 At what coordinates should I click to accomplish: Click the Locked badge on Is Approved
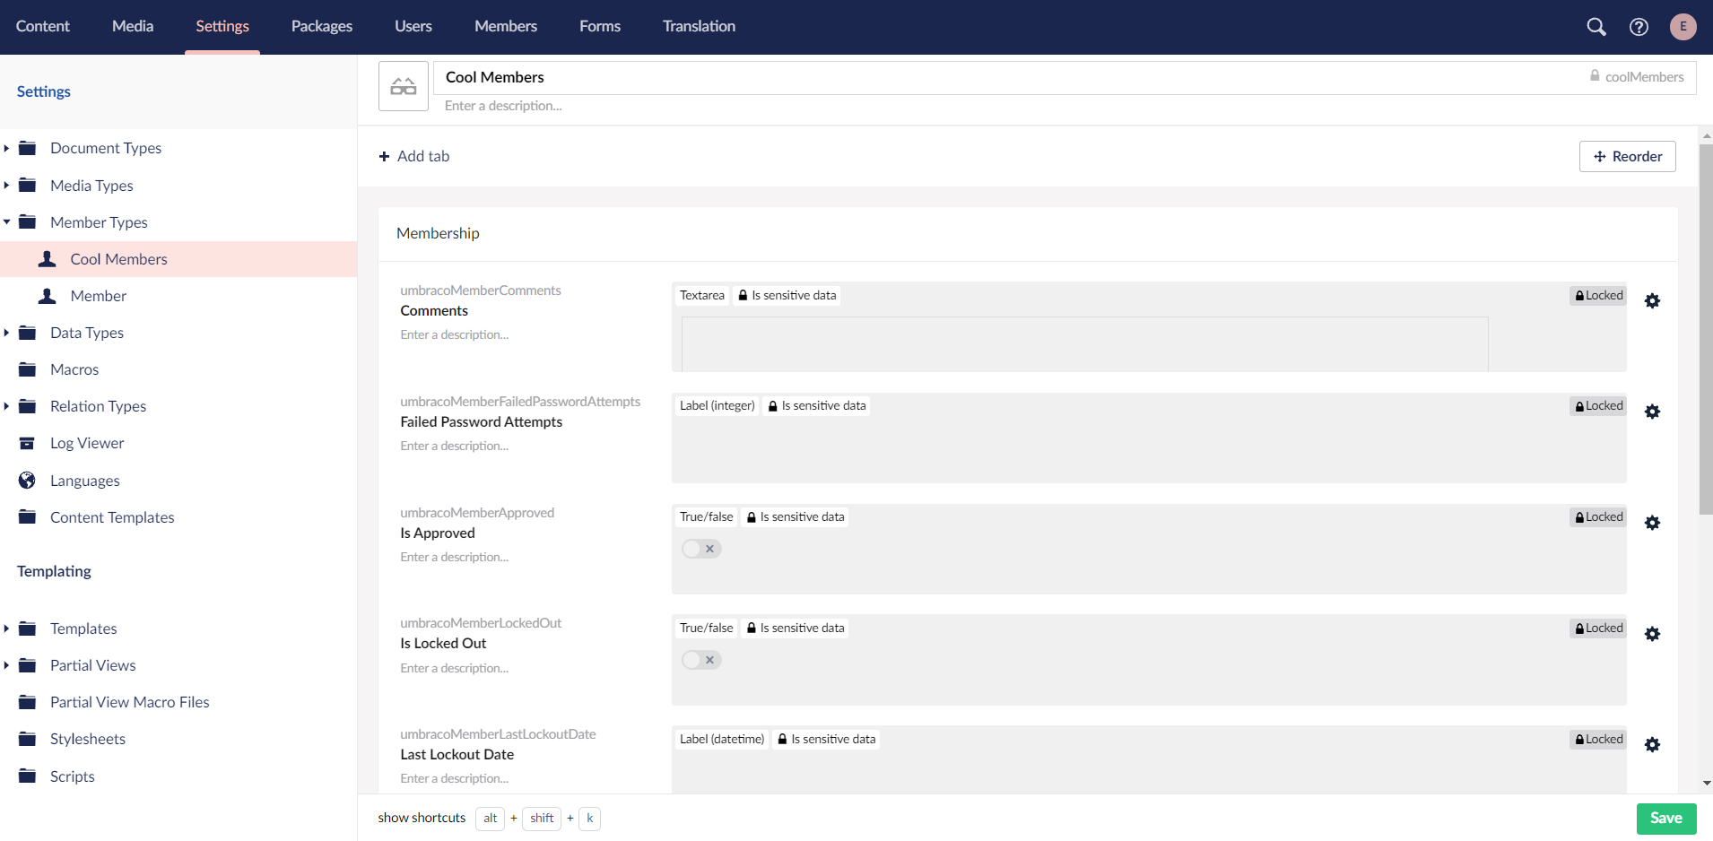[x=1598, y=516]
